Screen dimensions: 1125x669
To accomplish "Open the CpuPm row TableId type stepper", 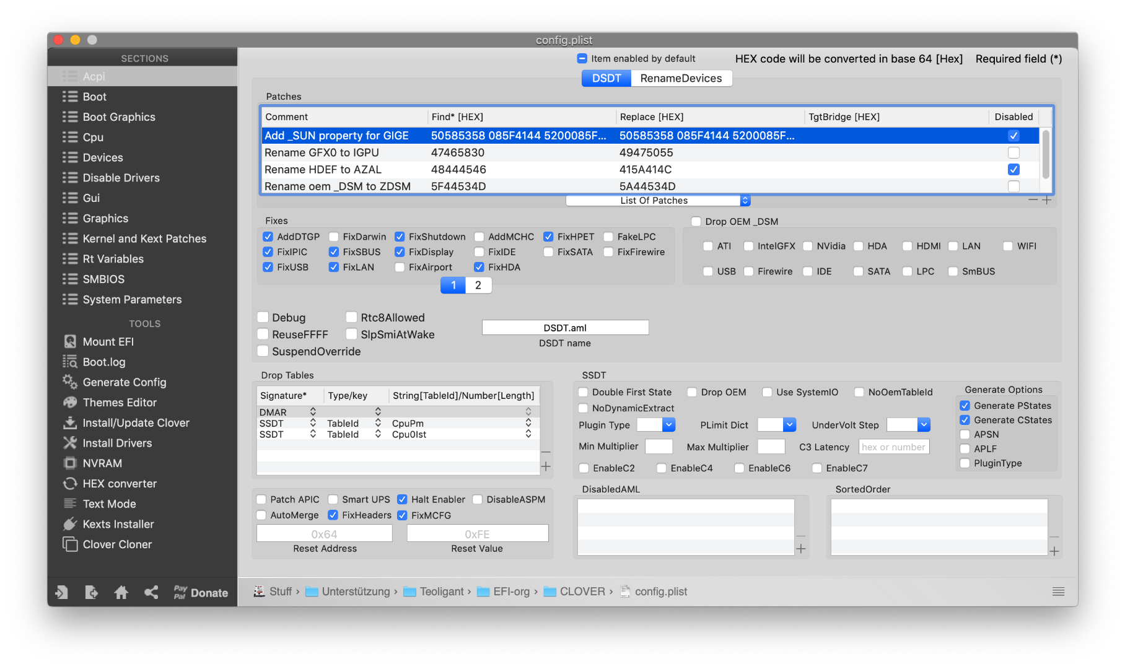I will [378, 423].
